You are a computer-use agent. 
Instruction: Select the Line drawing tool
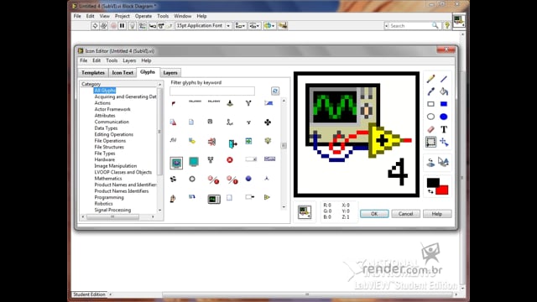[x=444, y=79]
